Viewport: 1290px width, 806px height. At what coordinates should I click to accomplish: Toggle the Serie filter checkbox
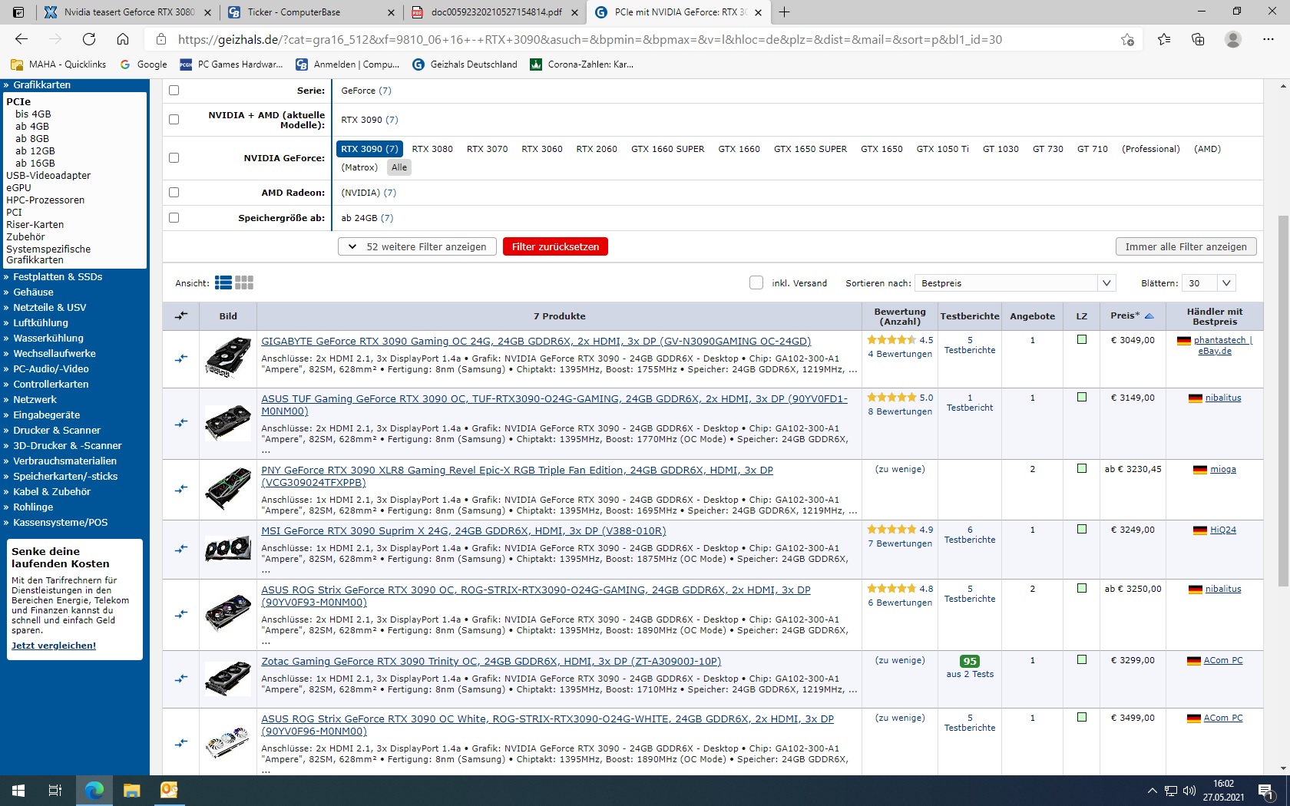click(x=174, y=90)
